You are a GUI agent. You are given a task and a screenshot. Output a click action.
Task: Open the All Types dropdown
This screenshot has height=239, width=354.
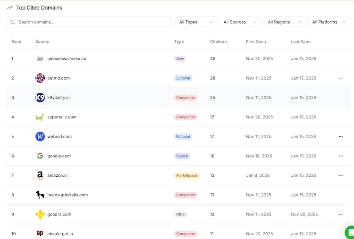click(x=196, y=22)
